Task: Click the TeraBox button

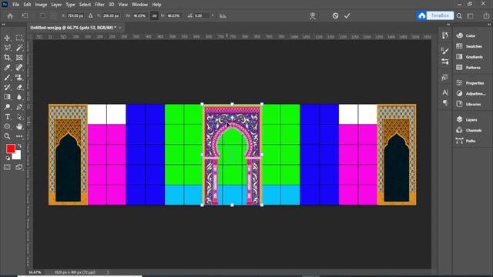Action: tap(435, 15)
